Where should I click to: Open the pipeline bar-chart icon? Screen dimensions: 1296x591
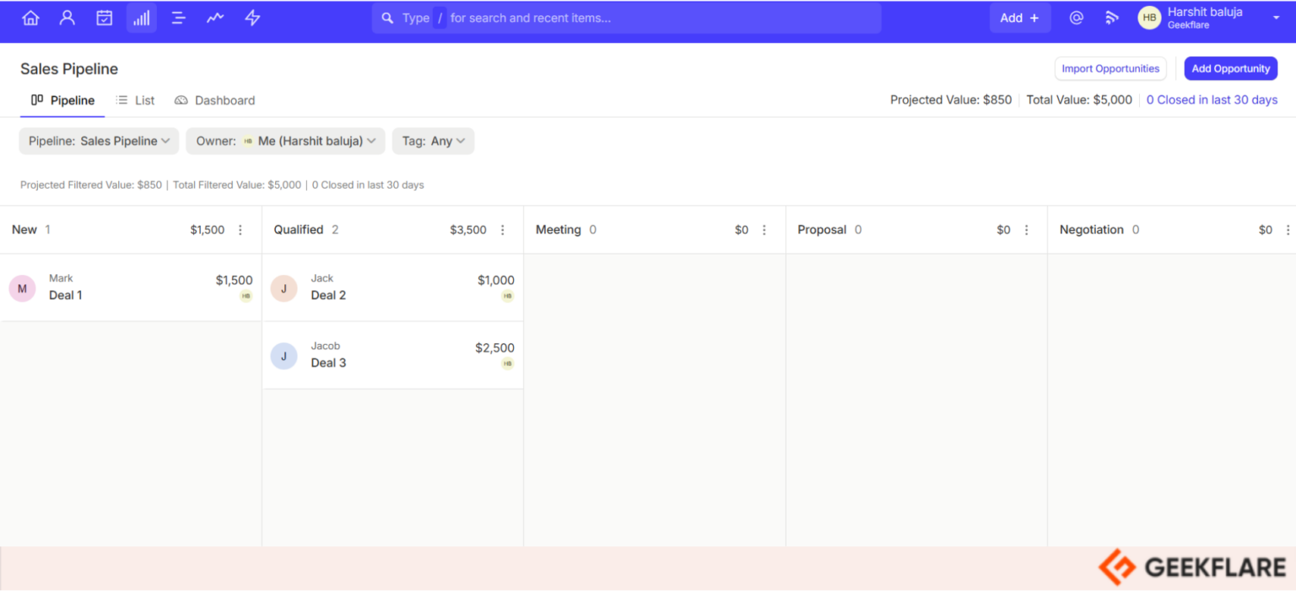click(142, 18)
